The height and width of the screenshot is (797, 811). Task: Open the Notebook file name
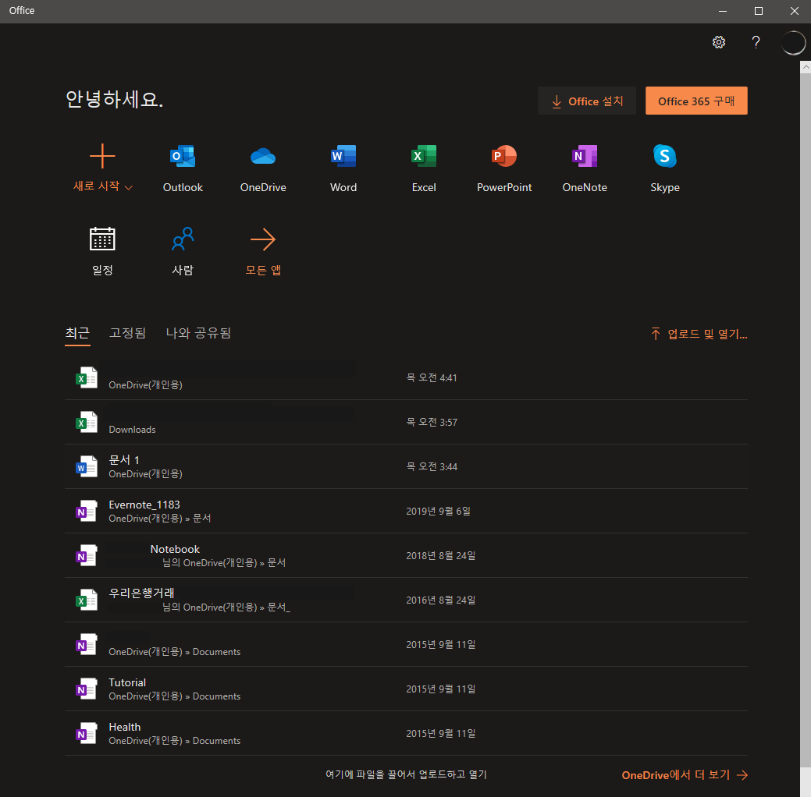175,549
